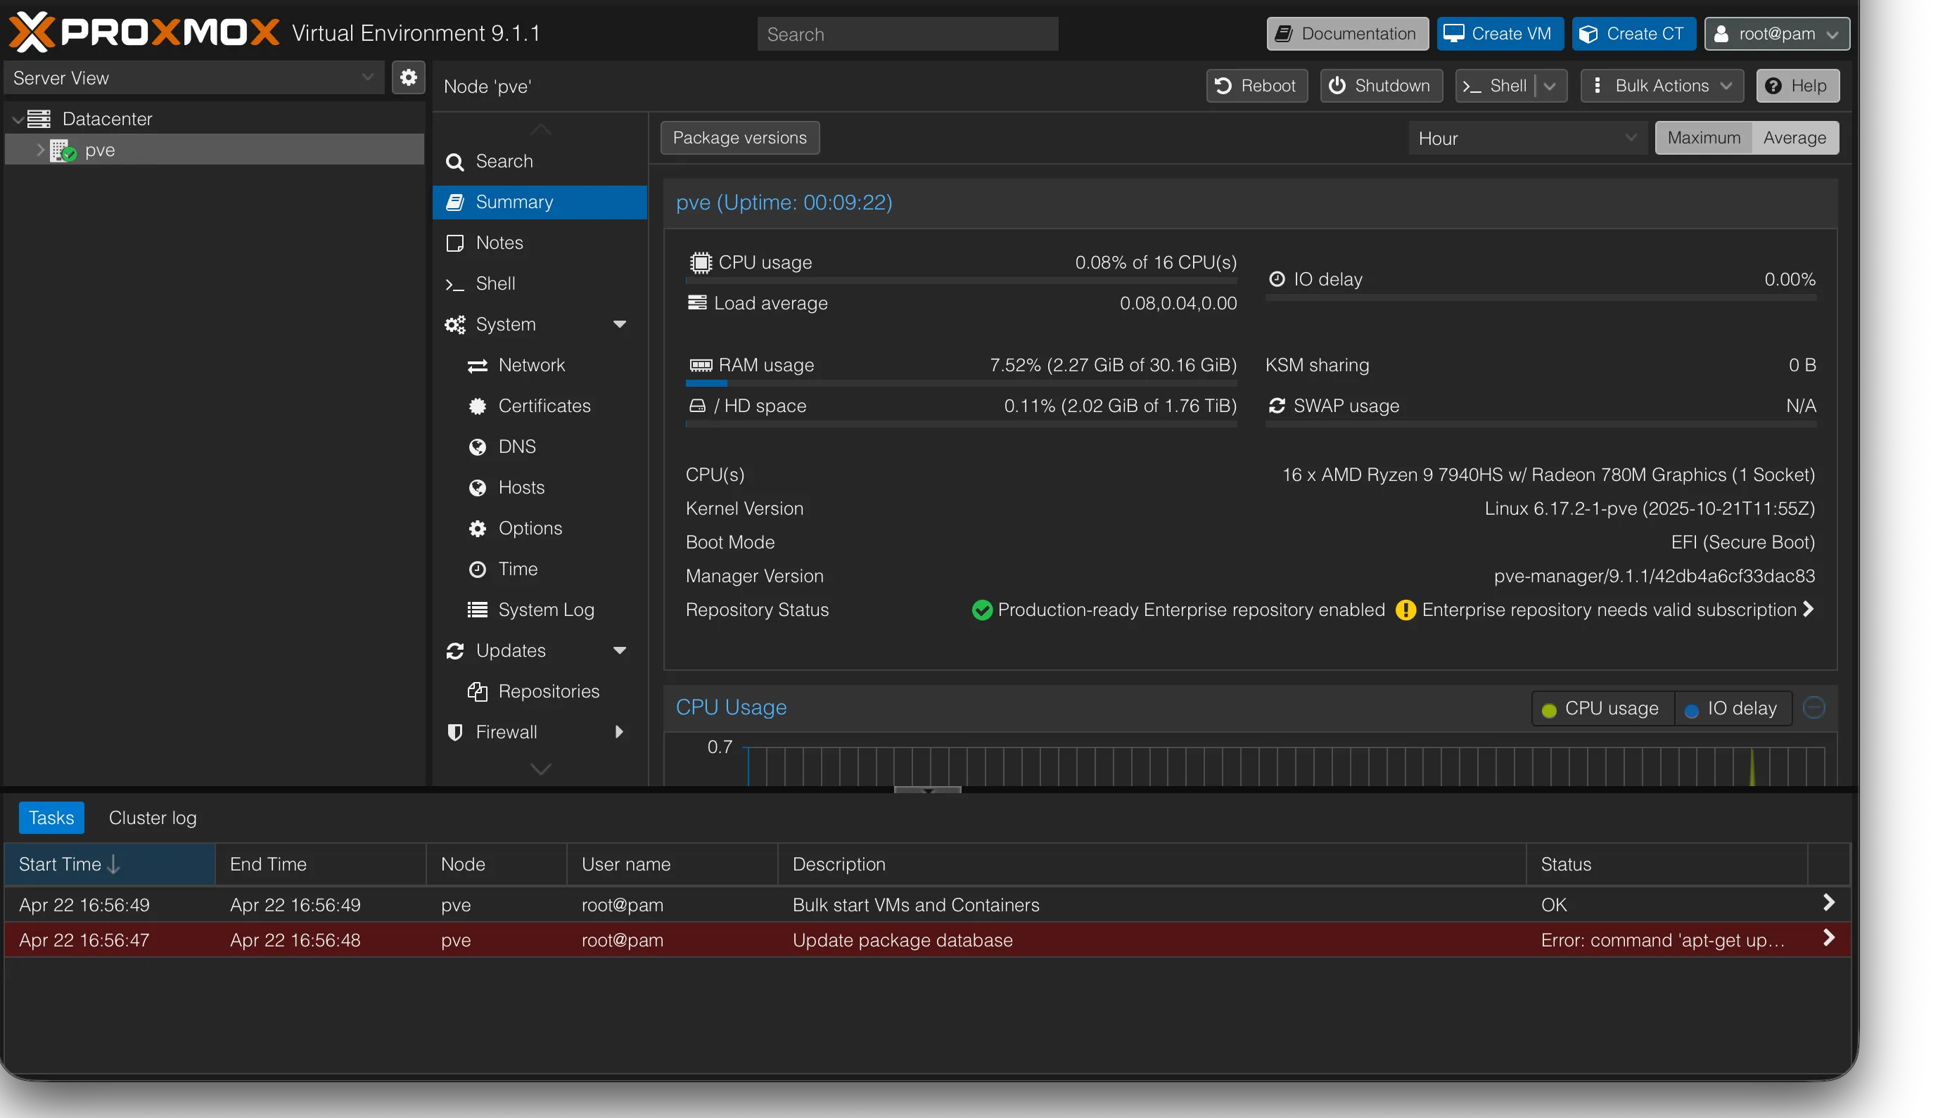Open the System Log viewer

click(540, 610)
